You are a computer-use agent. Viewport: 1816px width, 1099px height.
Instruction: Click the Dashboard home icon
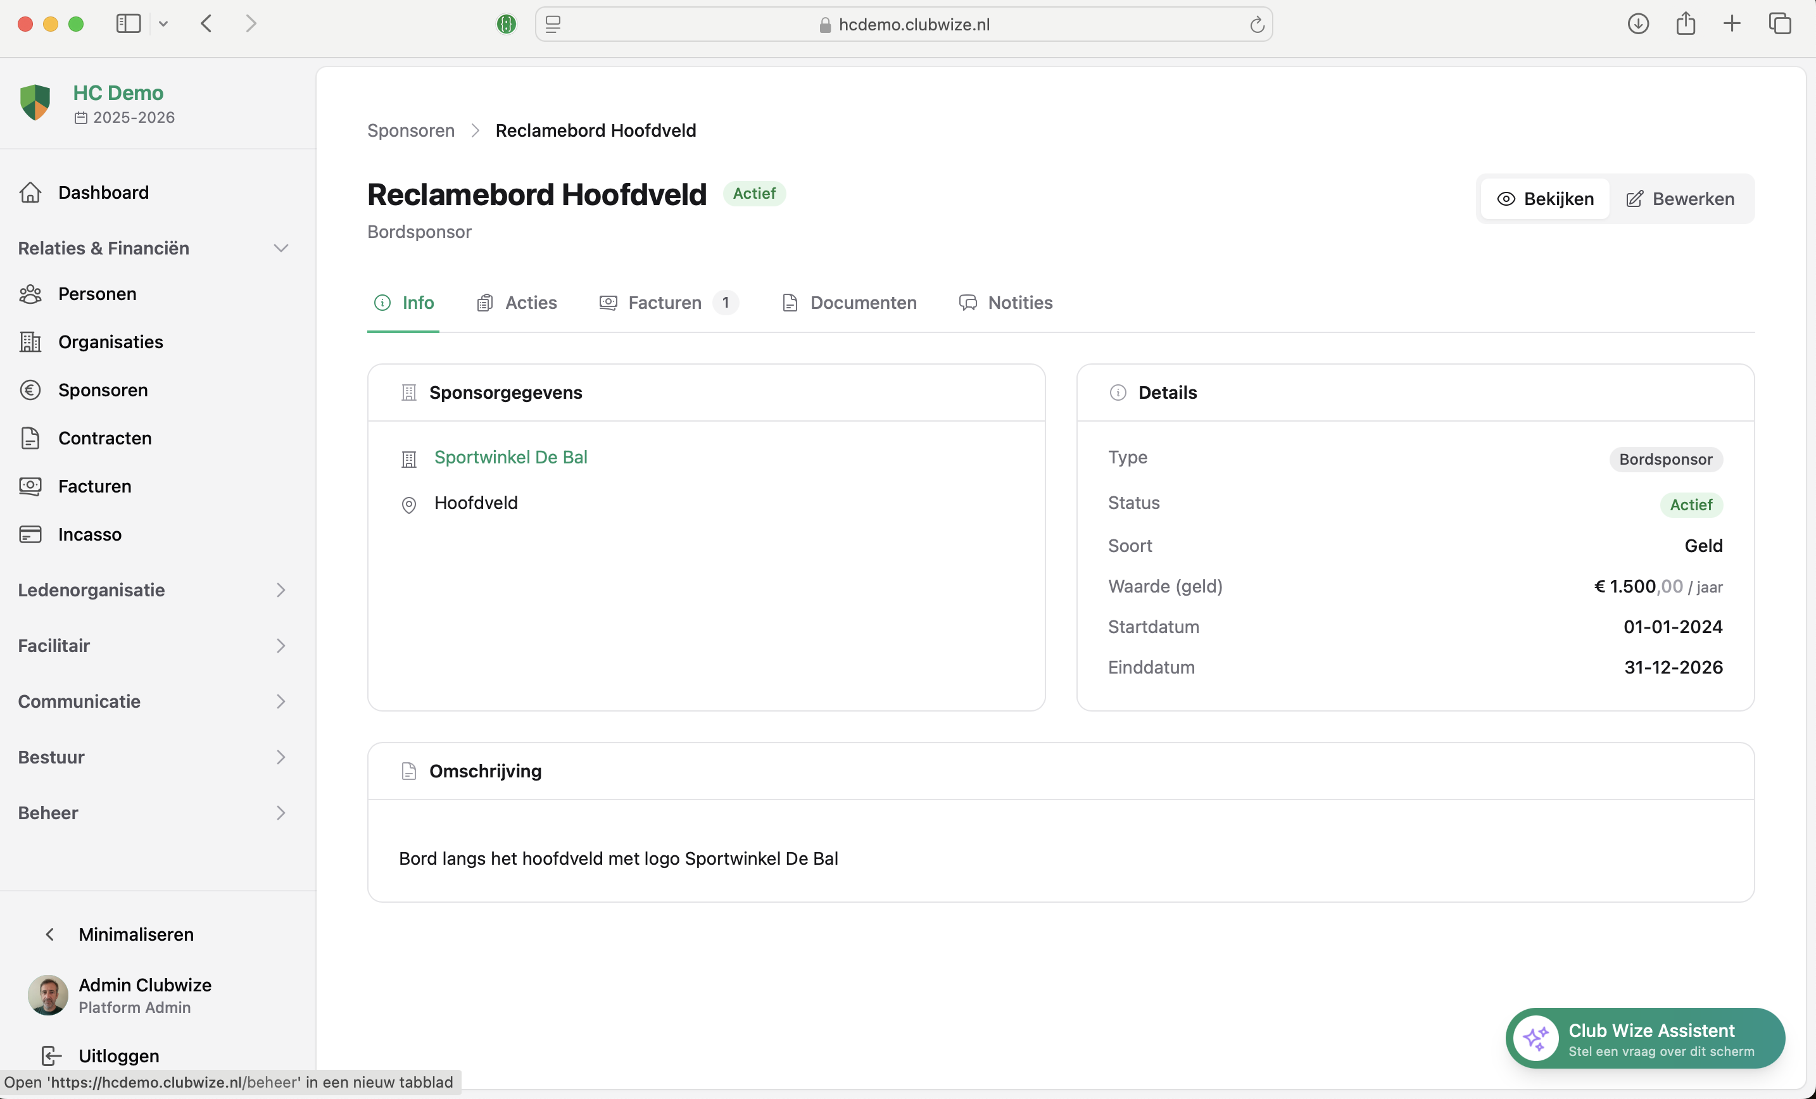click(30, 192)
